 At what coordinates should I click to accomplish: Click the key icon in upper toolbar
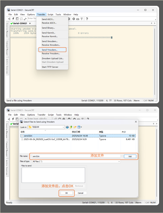81,19
